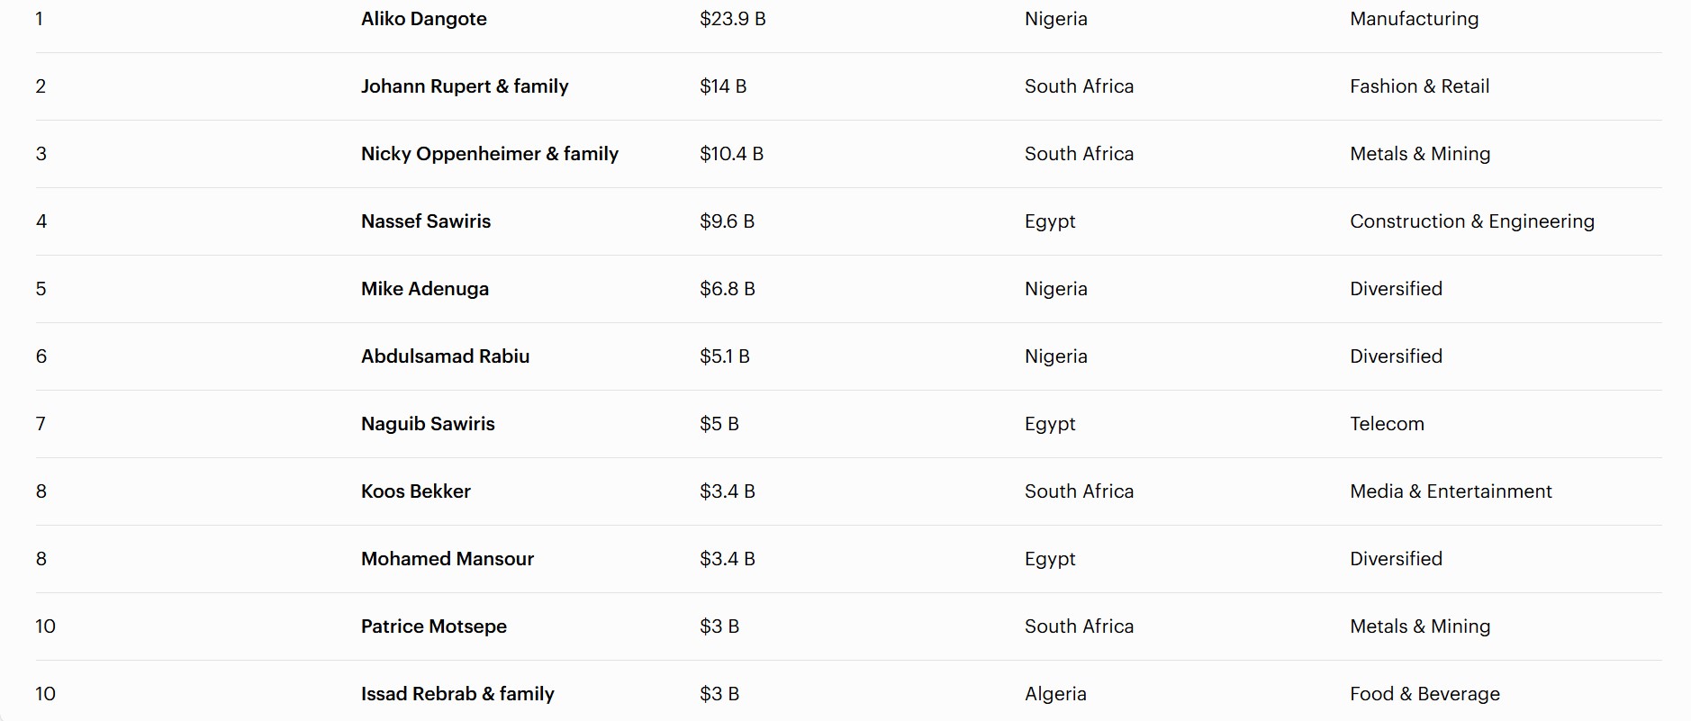Select the Koos Bekker name link

(x=416, y=491)
